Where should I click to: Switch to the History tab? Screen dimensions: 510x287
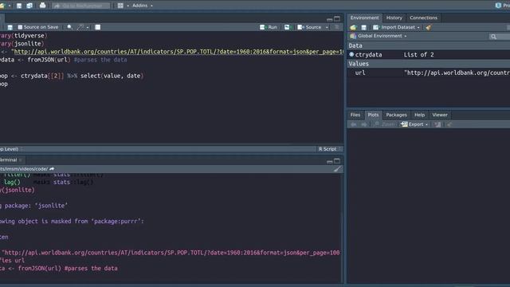click(x=394, y=18)
